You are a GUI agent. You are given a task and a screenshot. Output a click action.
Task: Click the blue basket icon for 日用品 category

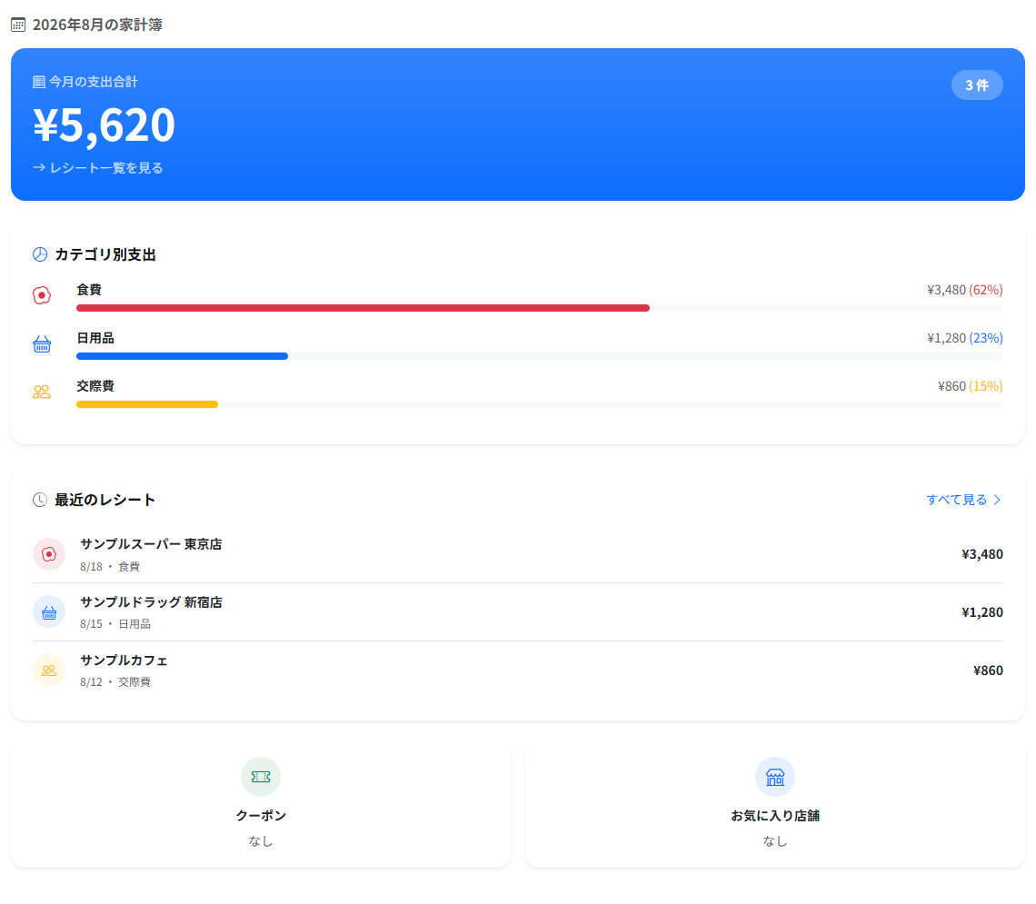pyautogui.click(x=42, y=344)
